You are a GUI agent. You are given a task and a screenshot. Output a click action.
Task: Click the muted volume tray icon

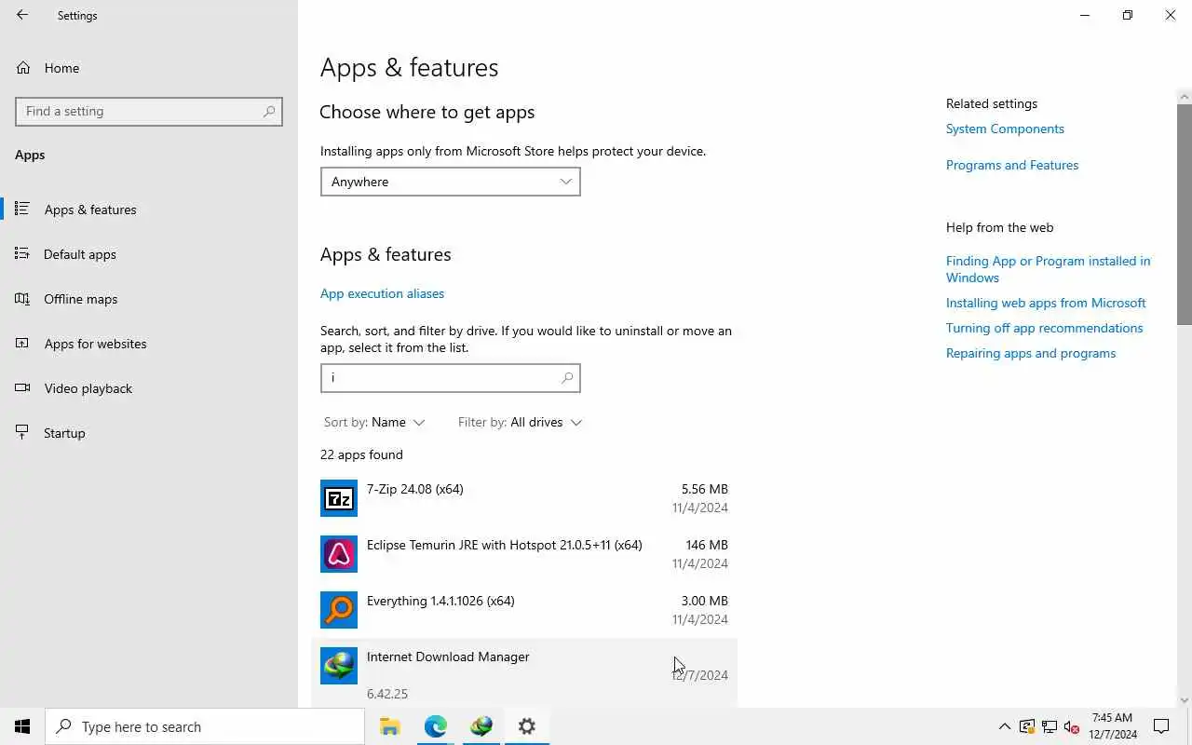(x=1072, y=726)
